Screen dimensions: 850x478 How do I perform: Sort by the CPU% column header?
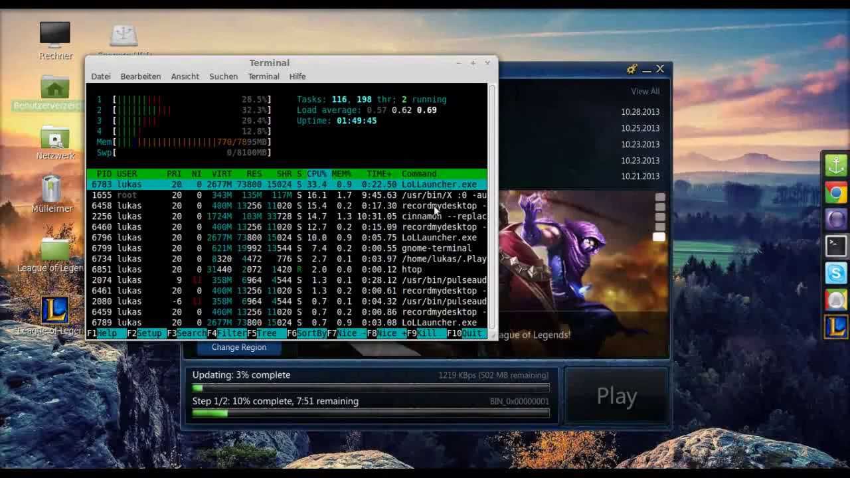point(317,174)
